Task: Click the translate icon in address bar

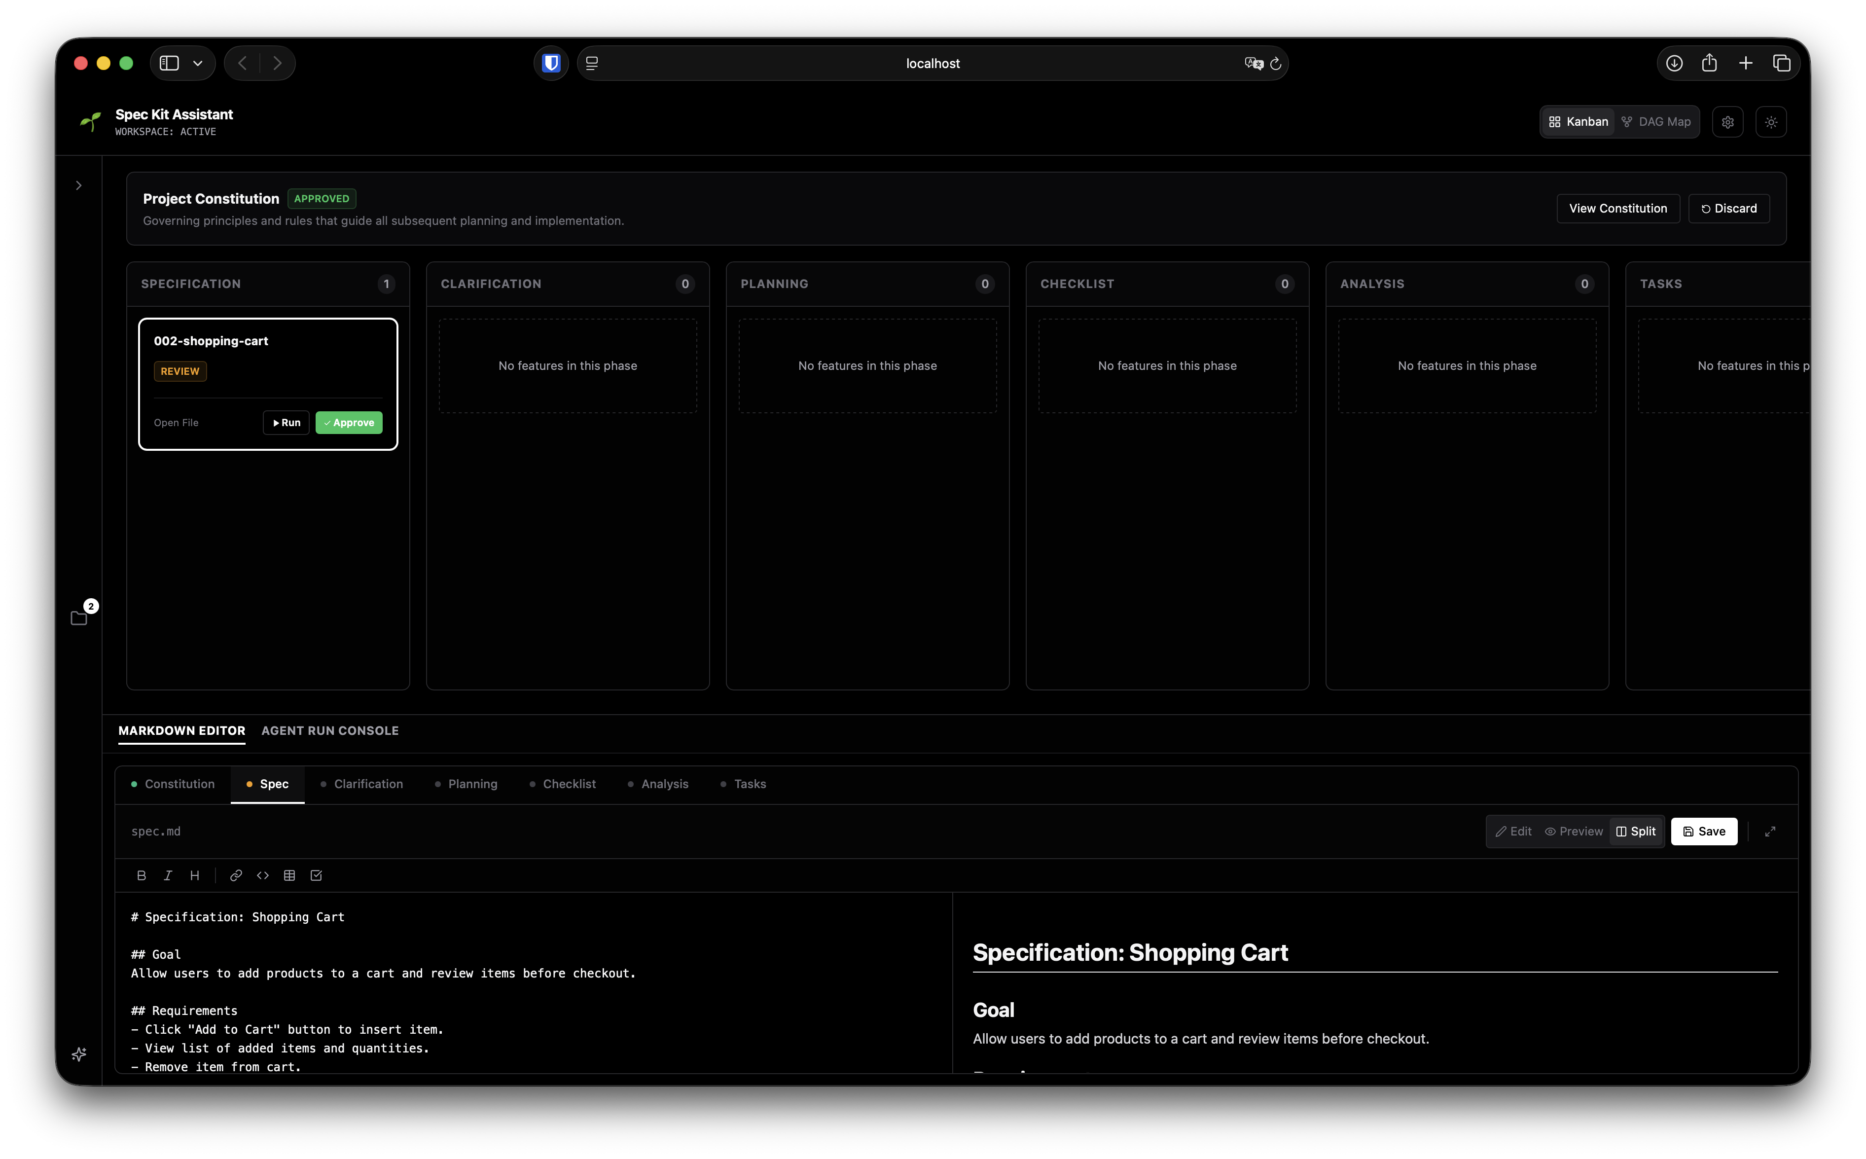Action: coord(1254,63)
